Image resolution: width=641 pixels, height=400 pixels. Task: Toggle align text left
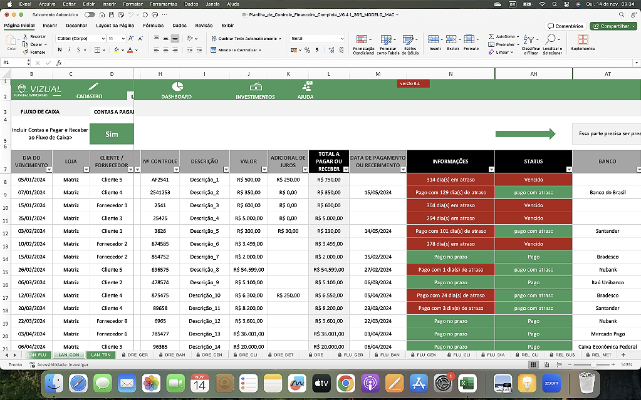tap(156, 50)
